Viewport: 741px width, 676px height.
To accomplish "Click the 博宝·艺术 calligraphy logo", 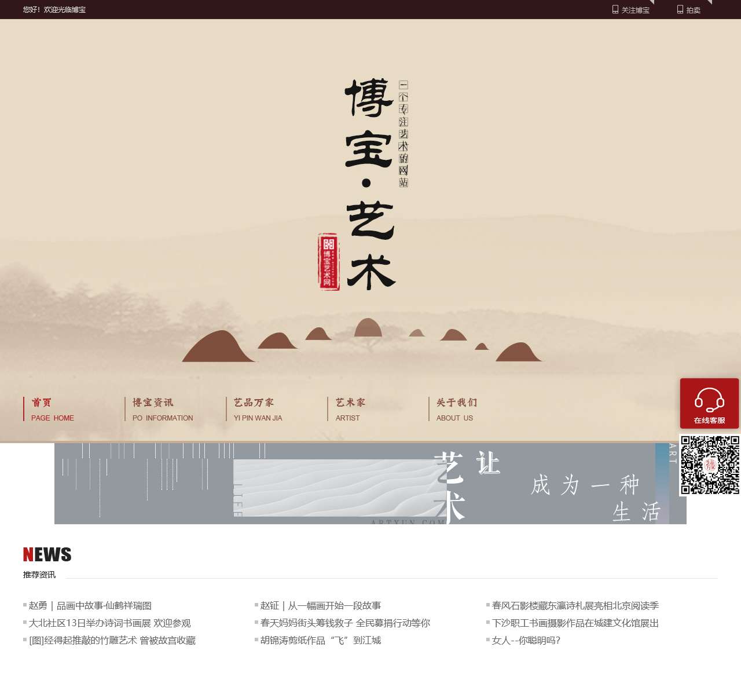I will [370, 184].
